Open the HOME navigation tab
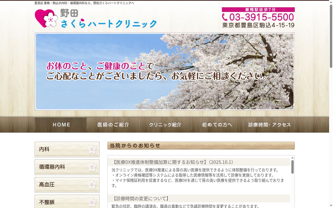The height and width of the screenshot is (208, 333). (x=61, y=125)
